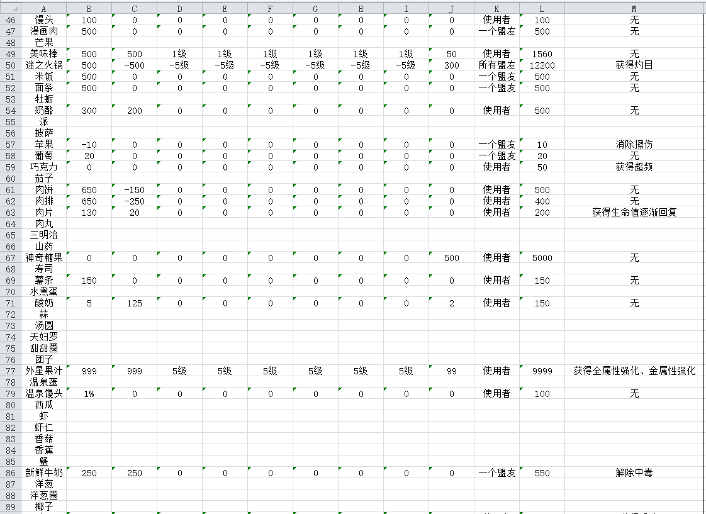Screen dimensions: 706x514
Task: Click the cell containing 披萨
Action: tap(43, 133)
